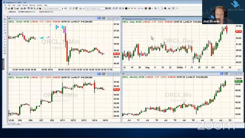Viewport: 245px width, 138px height.
Task: Click the ORCL Daily chart symbol label
Action: [x=129, y=22]
